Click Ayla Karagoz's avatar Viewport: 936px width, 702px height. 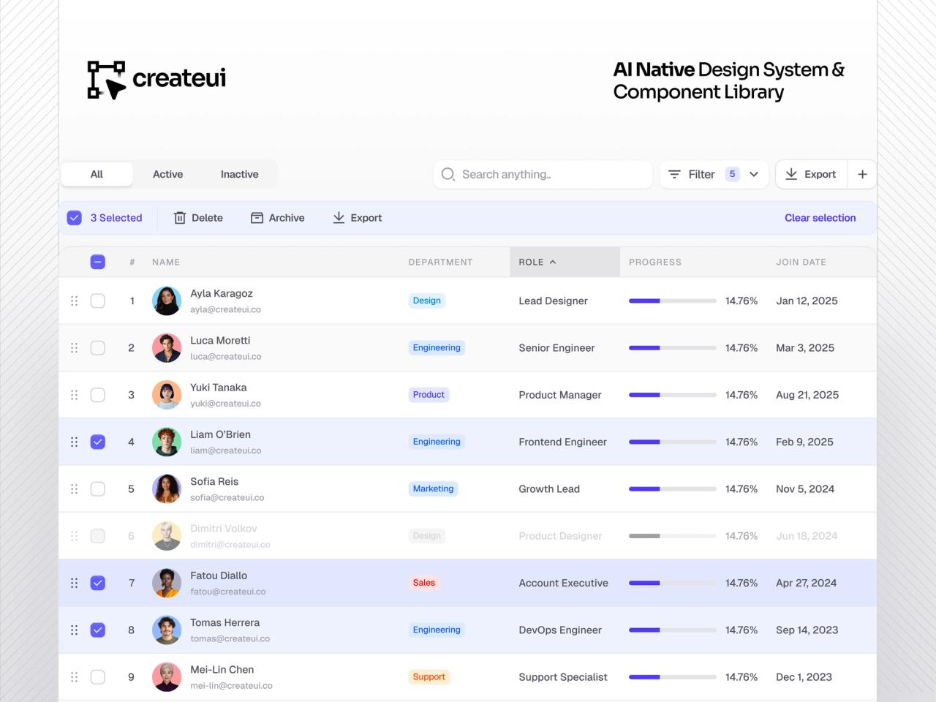tap(167, 301)
